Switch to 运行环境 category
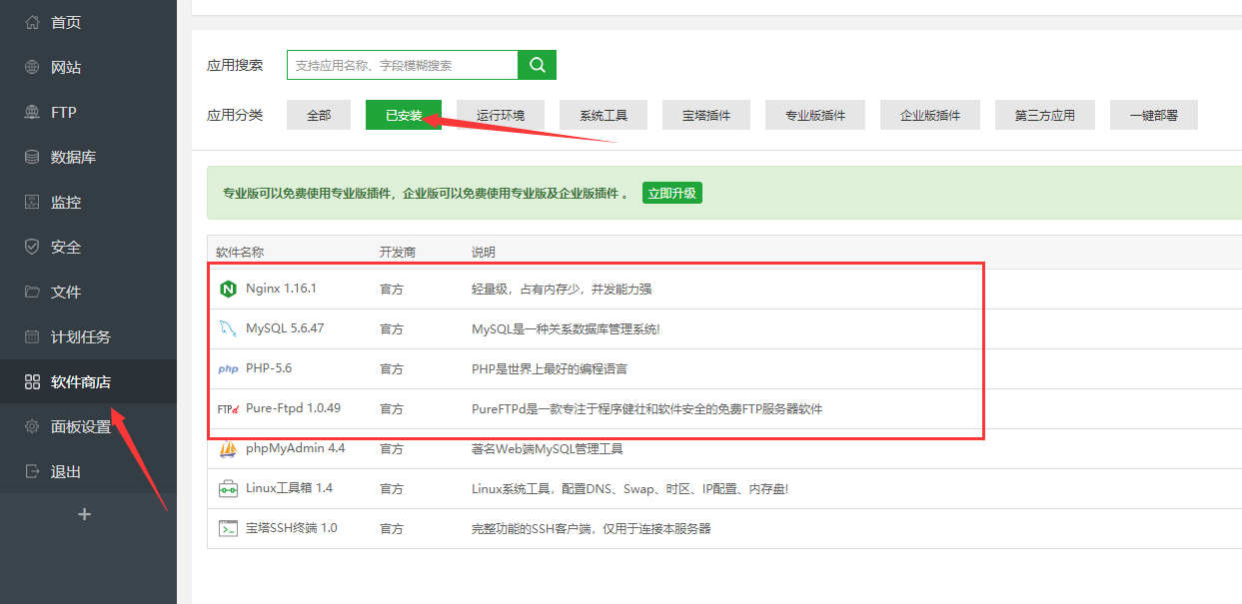The width and height of the screenshot is (1242, 604). tap(501, 115)
